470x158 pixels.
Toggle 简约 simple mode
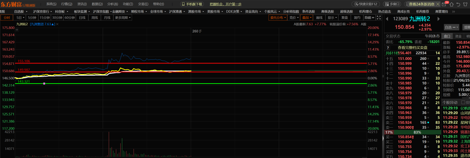tap(357, 18)
